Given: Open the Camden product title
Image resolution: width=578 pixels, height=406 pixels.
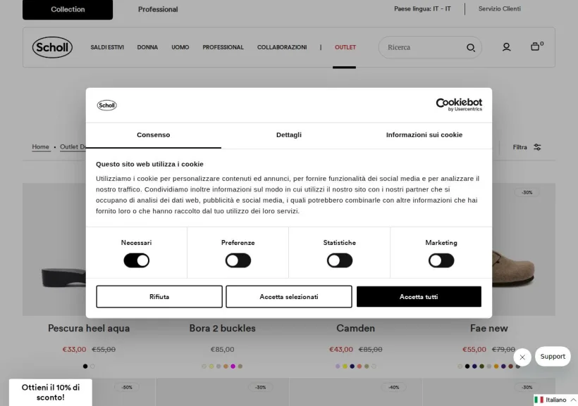Looking at the screenshot, I should click(356, 329).
